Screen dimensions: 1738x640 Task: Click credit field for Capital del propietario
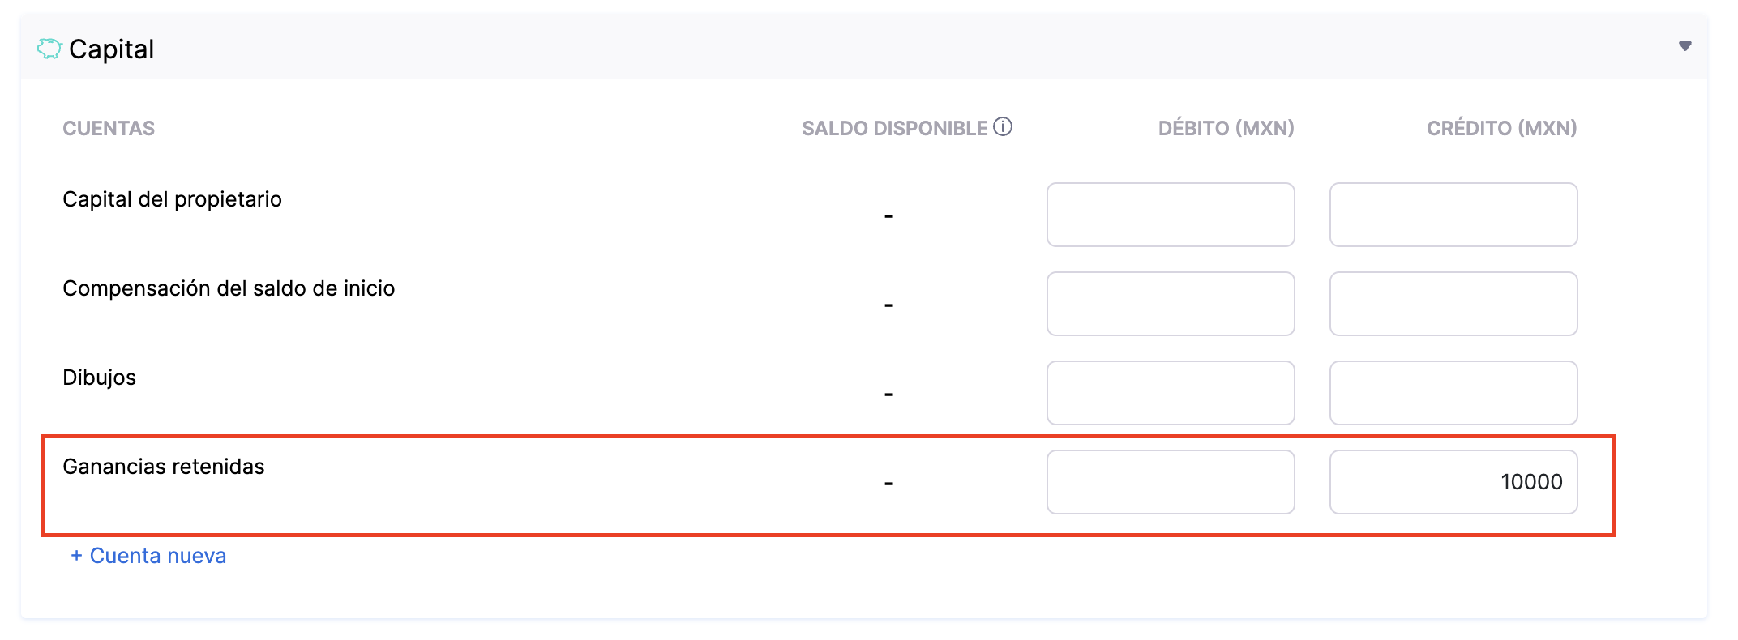coord(1453,215)
